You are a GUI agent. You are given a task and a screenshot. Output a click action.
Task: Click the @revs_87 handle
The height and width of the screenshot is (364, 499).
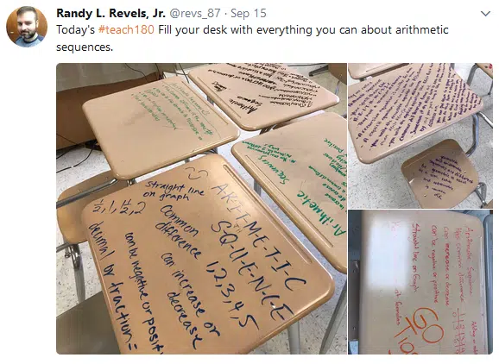tap(195, 13)
